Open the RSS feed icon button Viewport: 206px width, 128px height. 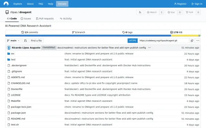(140, 12)
